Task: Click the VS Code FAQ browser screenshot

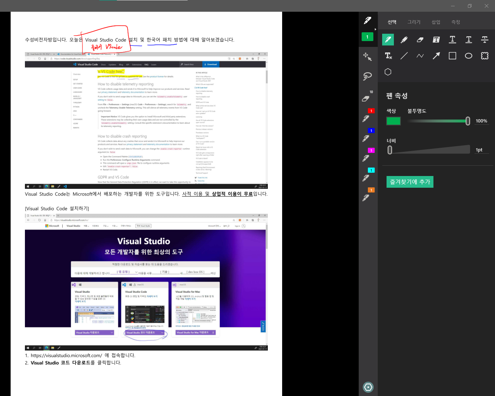Action: pos(146,120)
